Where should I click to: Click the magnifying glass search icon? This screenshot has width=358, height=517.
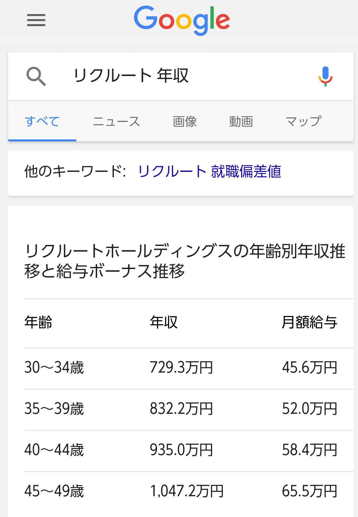(x=36, y=76)
